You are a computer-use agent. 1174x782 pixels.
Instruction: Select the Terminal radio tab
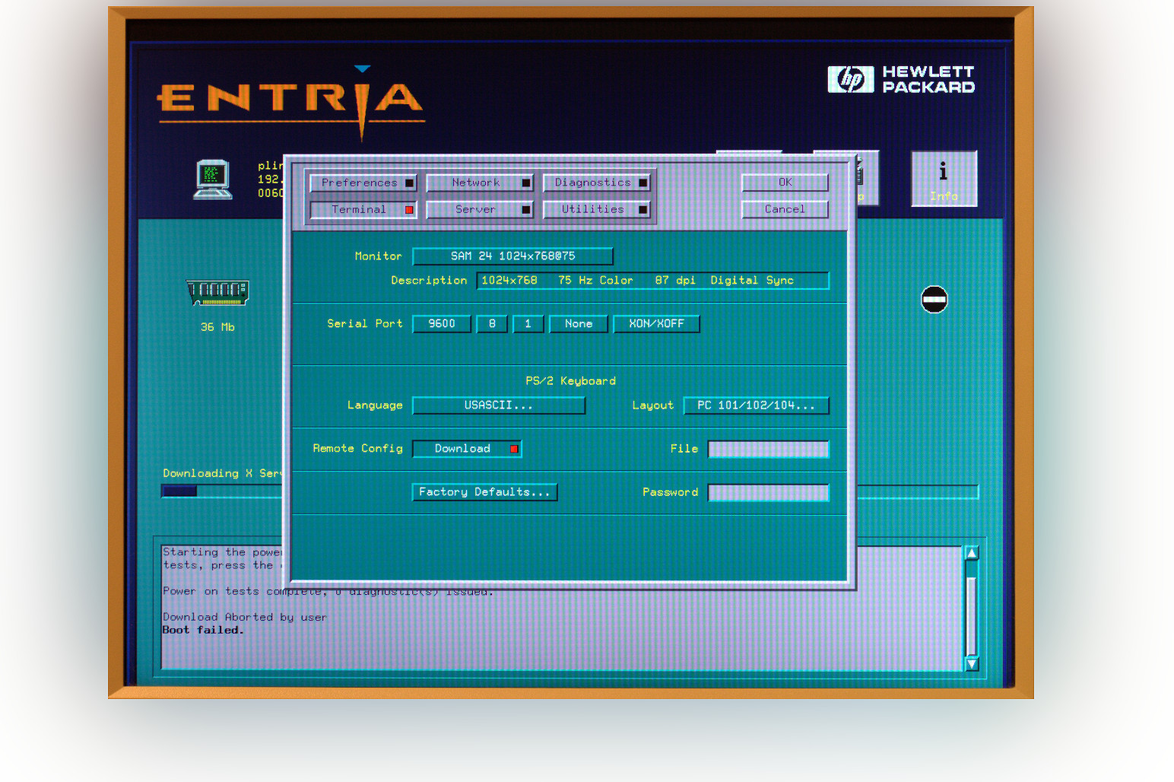(363, 210)
